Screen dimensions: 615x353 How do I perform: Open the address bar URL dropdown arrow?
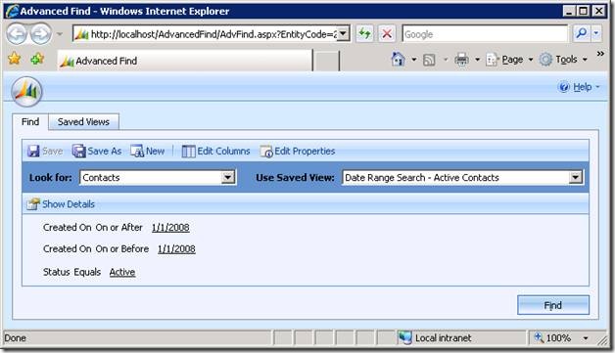[343, 34]
